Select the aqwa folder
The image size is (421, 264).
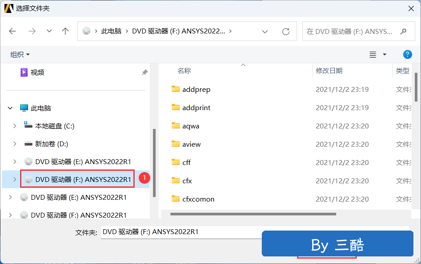[x=186, y=126]
